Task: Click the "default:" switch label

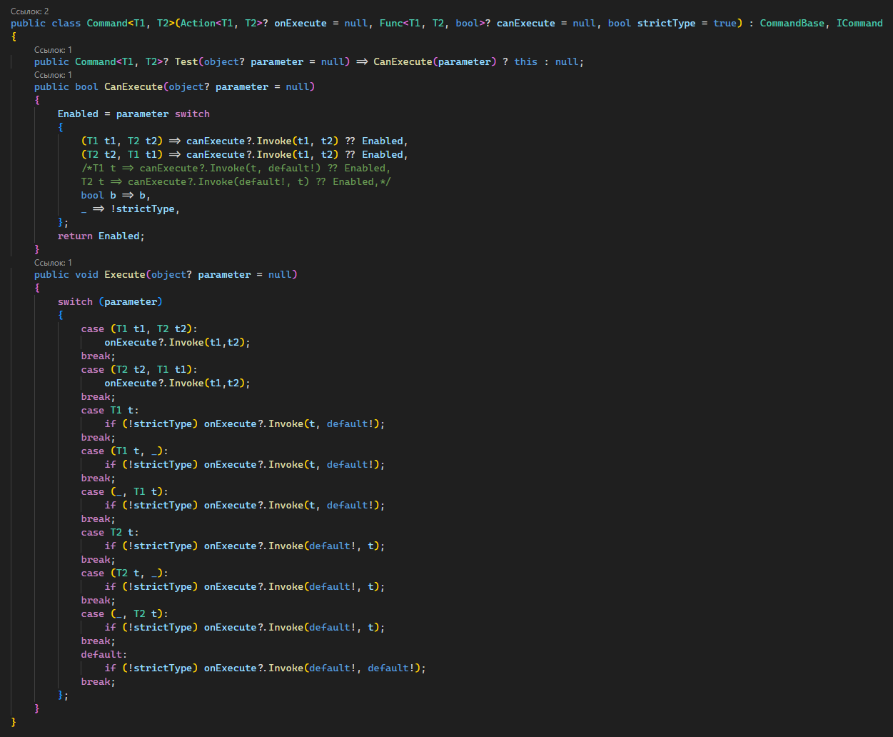Action: [x=104, y=654]
